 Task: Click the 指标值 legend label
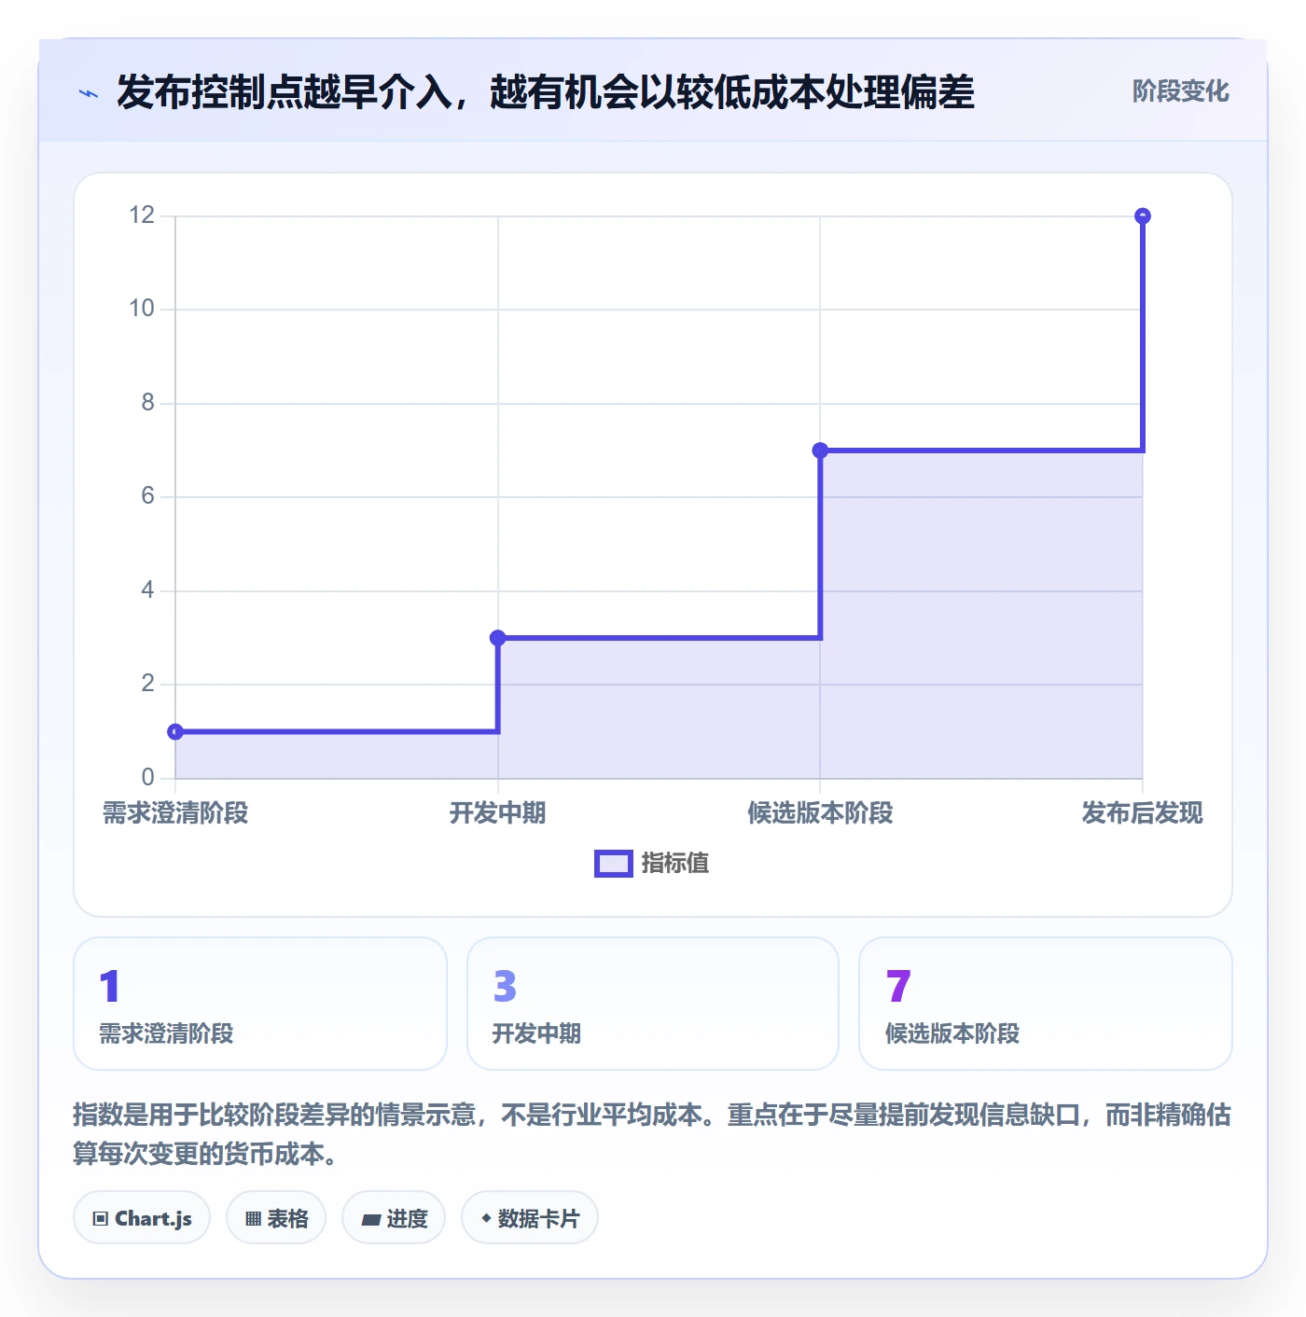pos(674,864)
